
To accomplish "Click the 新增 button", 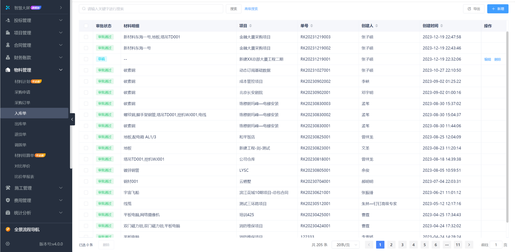I will pos(497,9).
